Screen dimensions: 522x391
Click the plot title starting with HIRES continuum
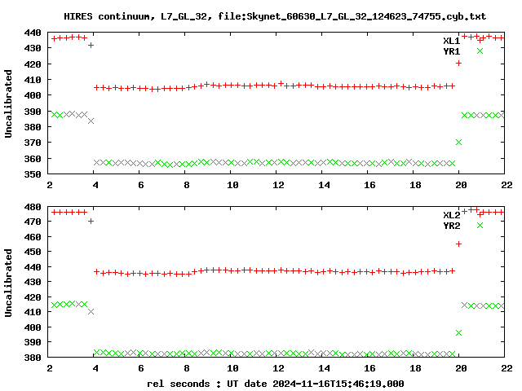pos(275,16)
